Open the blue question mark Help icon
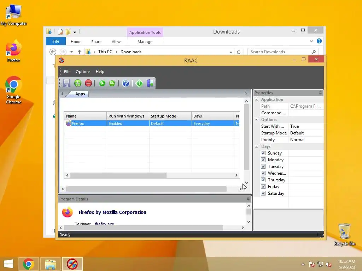Viewport: 362px width, 271px height. [125, 83]
